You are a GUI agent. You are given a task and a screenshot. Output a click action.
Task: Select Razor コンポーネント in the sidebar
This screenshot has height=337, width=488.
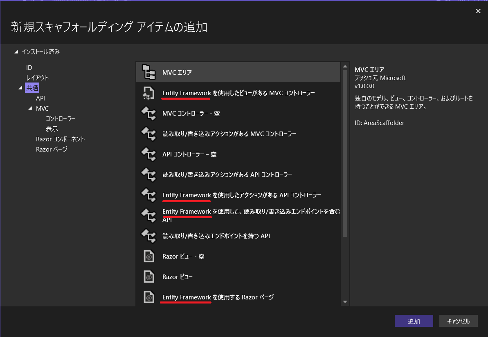tap(60, 139)
